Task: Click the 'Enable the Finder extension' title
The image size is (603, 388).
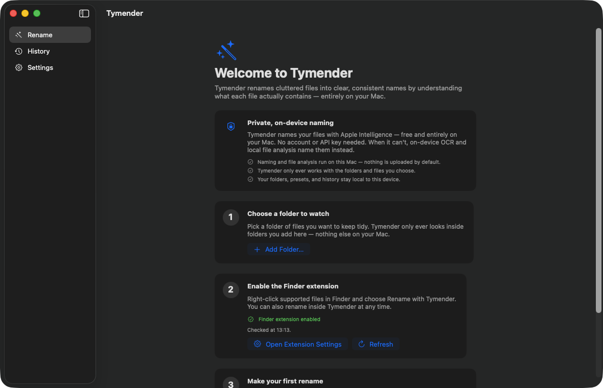Action: (293, 286)
